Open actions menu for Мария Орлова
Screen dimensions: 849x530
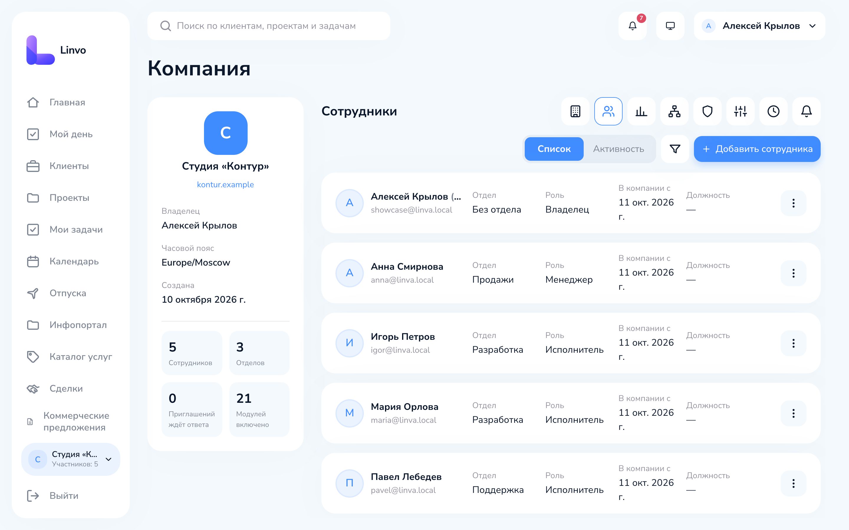pos(793,413)
